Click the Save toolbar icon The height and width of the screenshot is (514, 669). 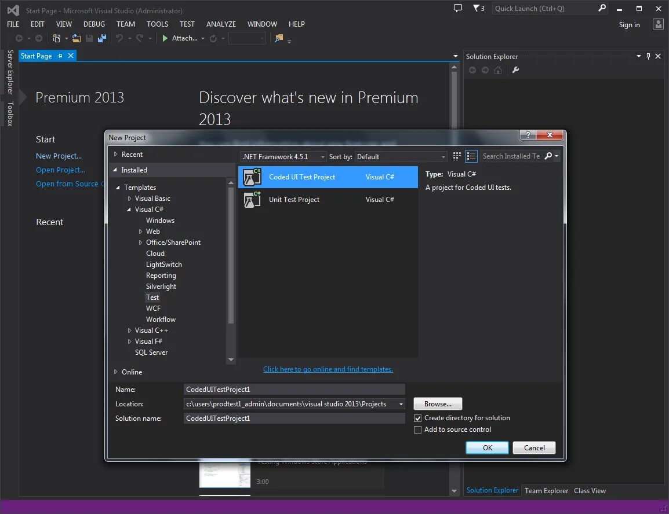tap(89, 38)
